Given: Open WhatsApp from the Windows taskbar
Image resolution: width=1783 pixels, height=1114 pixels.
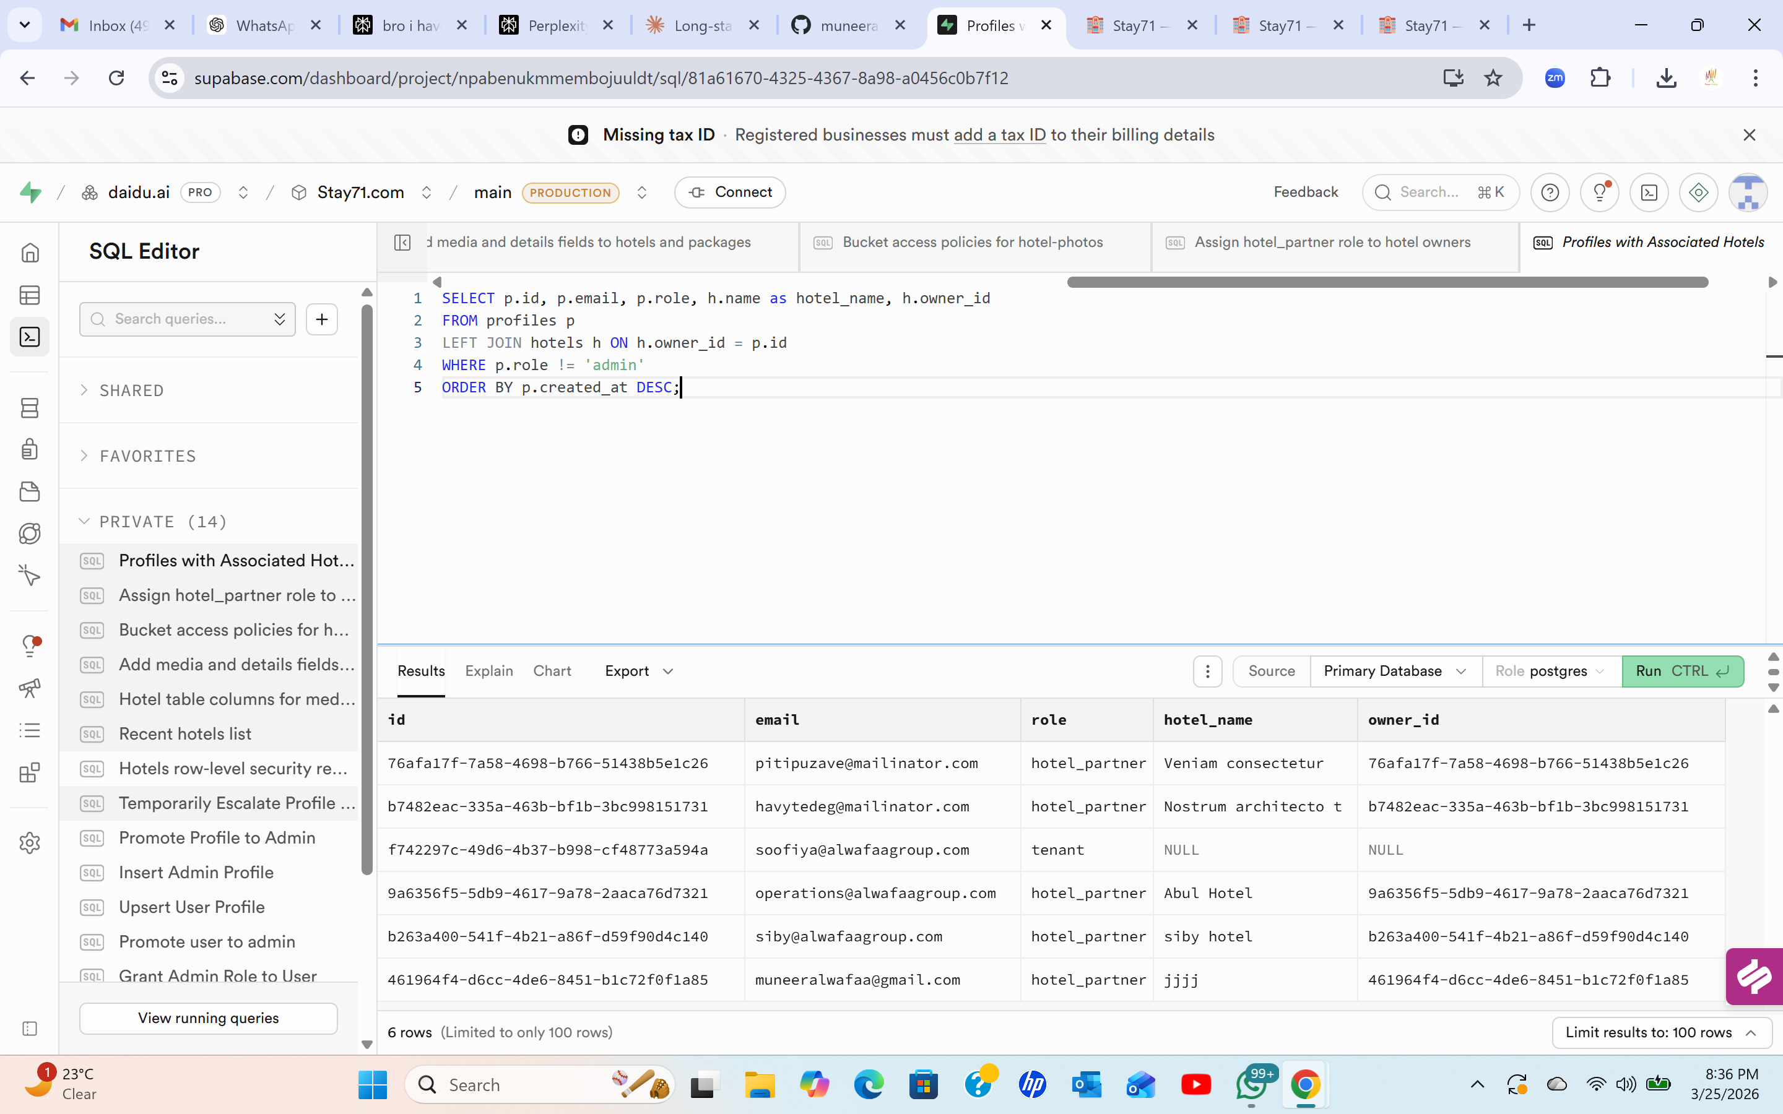Looking at the screenshot, I should click(1251, 1086).
